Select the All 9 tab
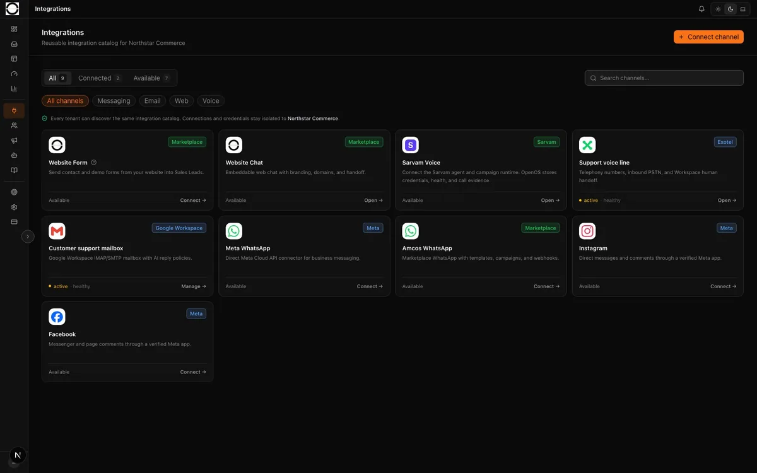Screen dimensions: 757x473 point(57,78)
